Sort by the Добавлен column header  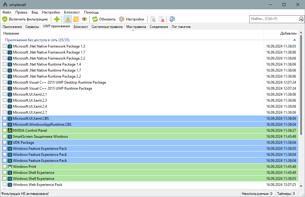281,33
